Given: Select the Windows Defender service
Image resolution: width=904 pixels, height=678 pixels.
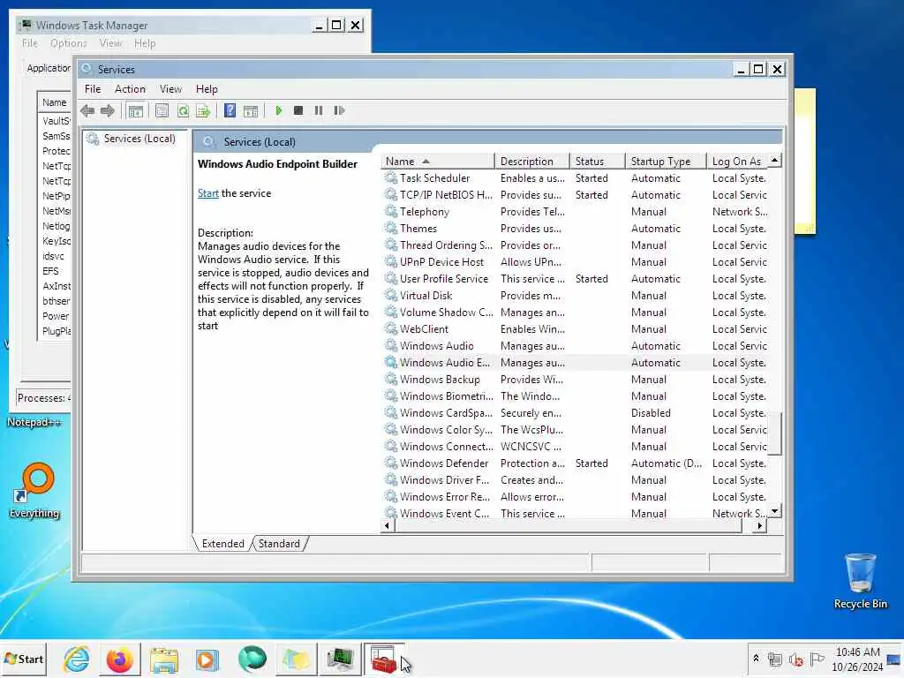Looking at the screenshot, I should (576, 463).
